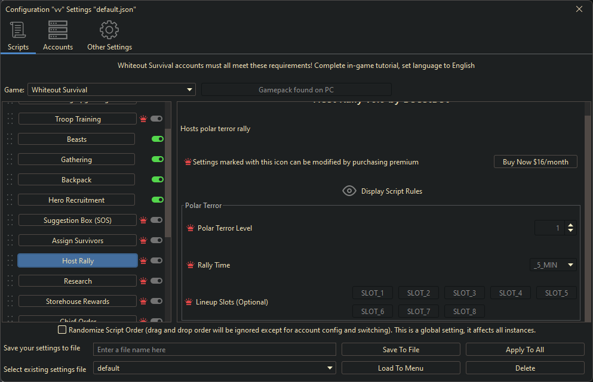The image size is (593, 382).
Task: Select lineup SLOT_5
Action: pyautogui.click(x=557, y=293)
